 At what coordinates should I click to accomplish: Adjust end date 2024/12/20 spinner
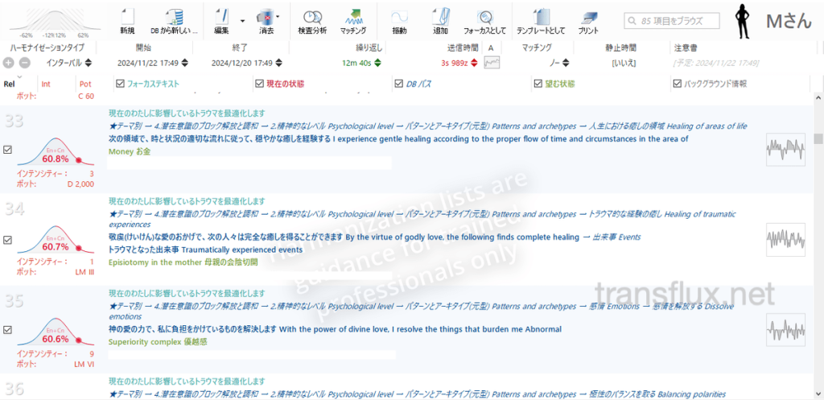[x=278, y=63]
